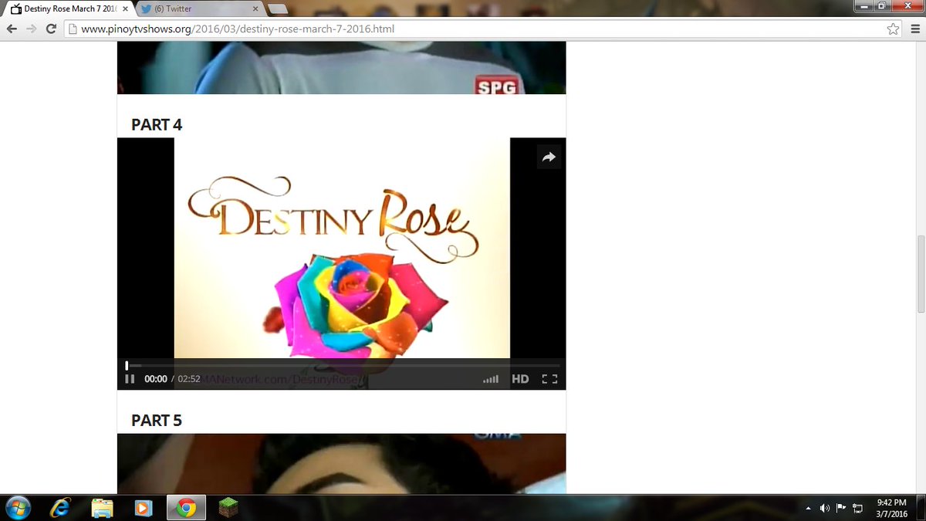Open Minecraft from the taskbar
Viewport: 926px width, 521px height.
227,508
